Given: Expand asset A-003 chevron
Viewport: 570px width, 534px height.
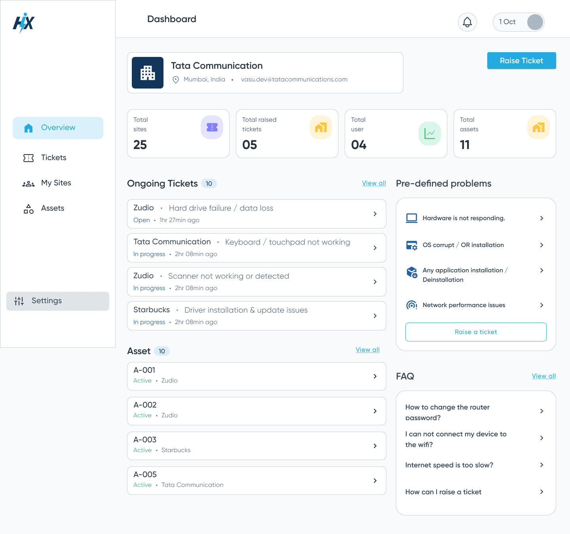Looking at the screenshot, I should 375,446.
